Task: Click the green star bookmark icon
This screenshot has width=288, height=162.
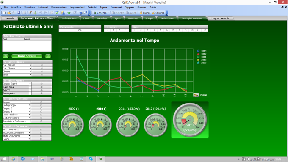Action: 69,13
